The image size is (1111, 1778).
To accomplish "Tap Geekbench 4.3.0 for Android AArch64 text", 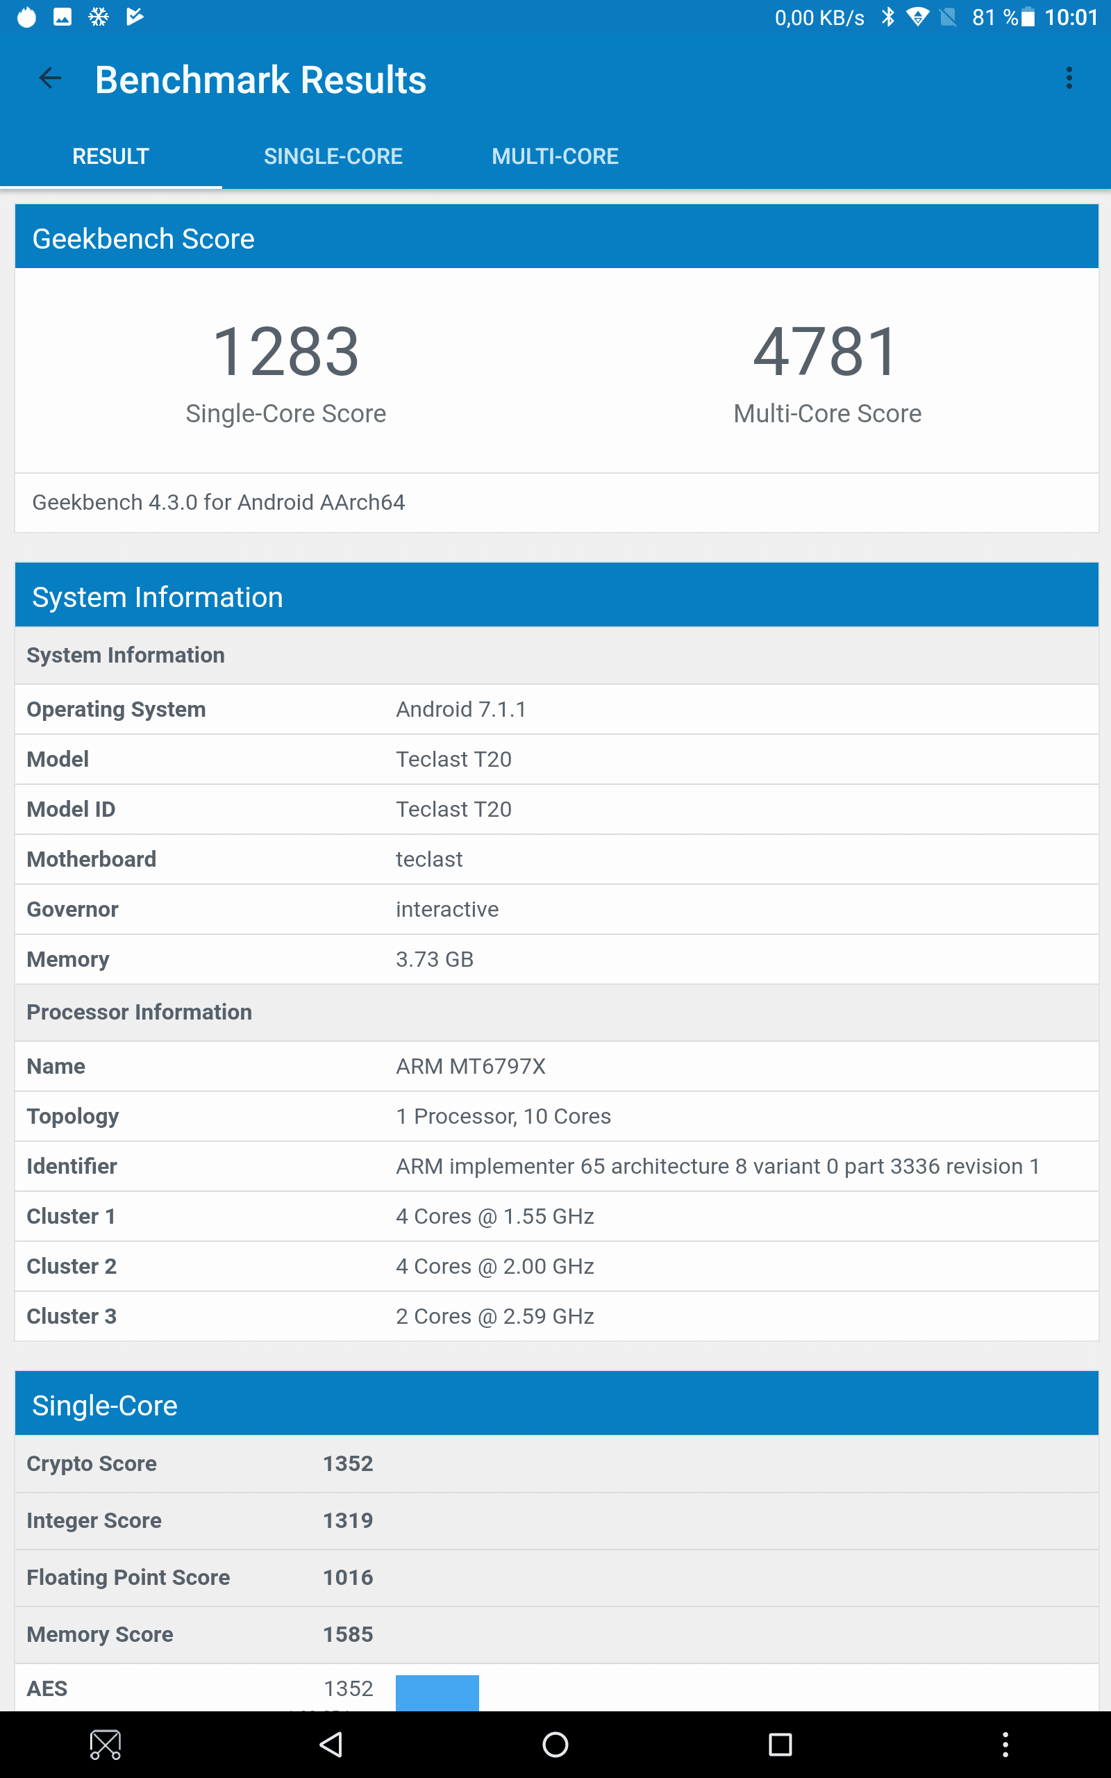I will click(x=218, y=503).
